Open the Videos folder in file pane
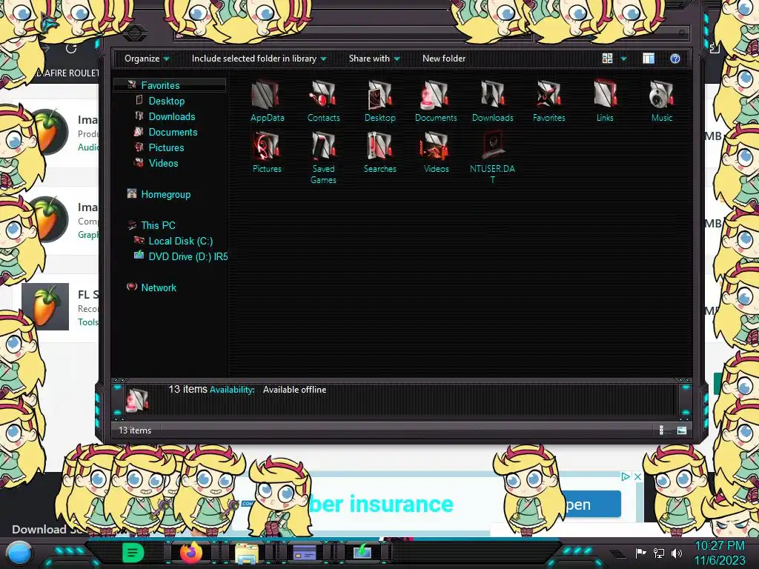Screen dimensions: 759x569 tap(436, 152)
